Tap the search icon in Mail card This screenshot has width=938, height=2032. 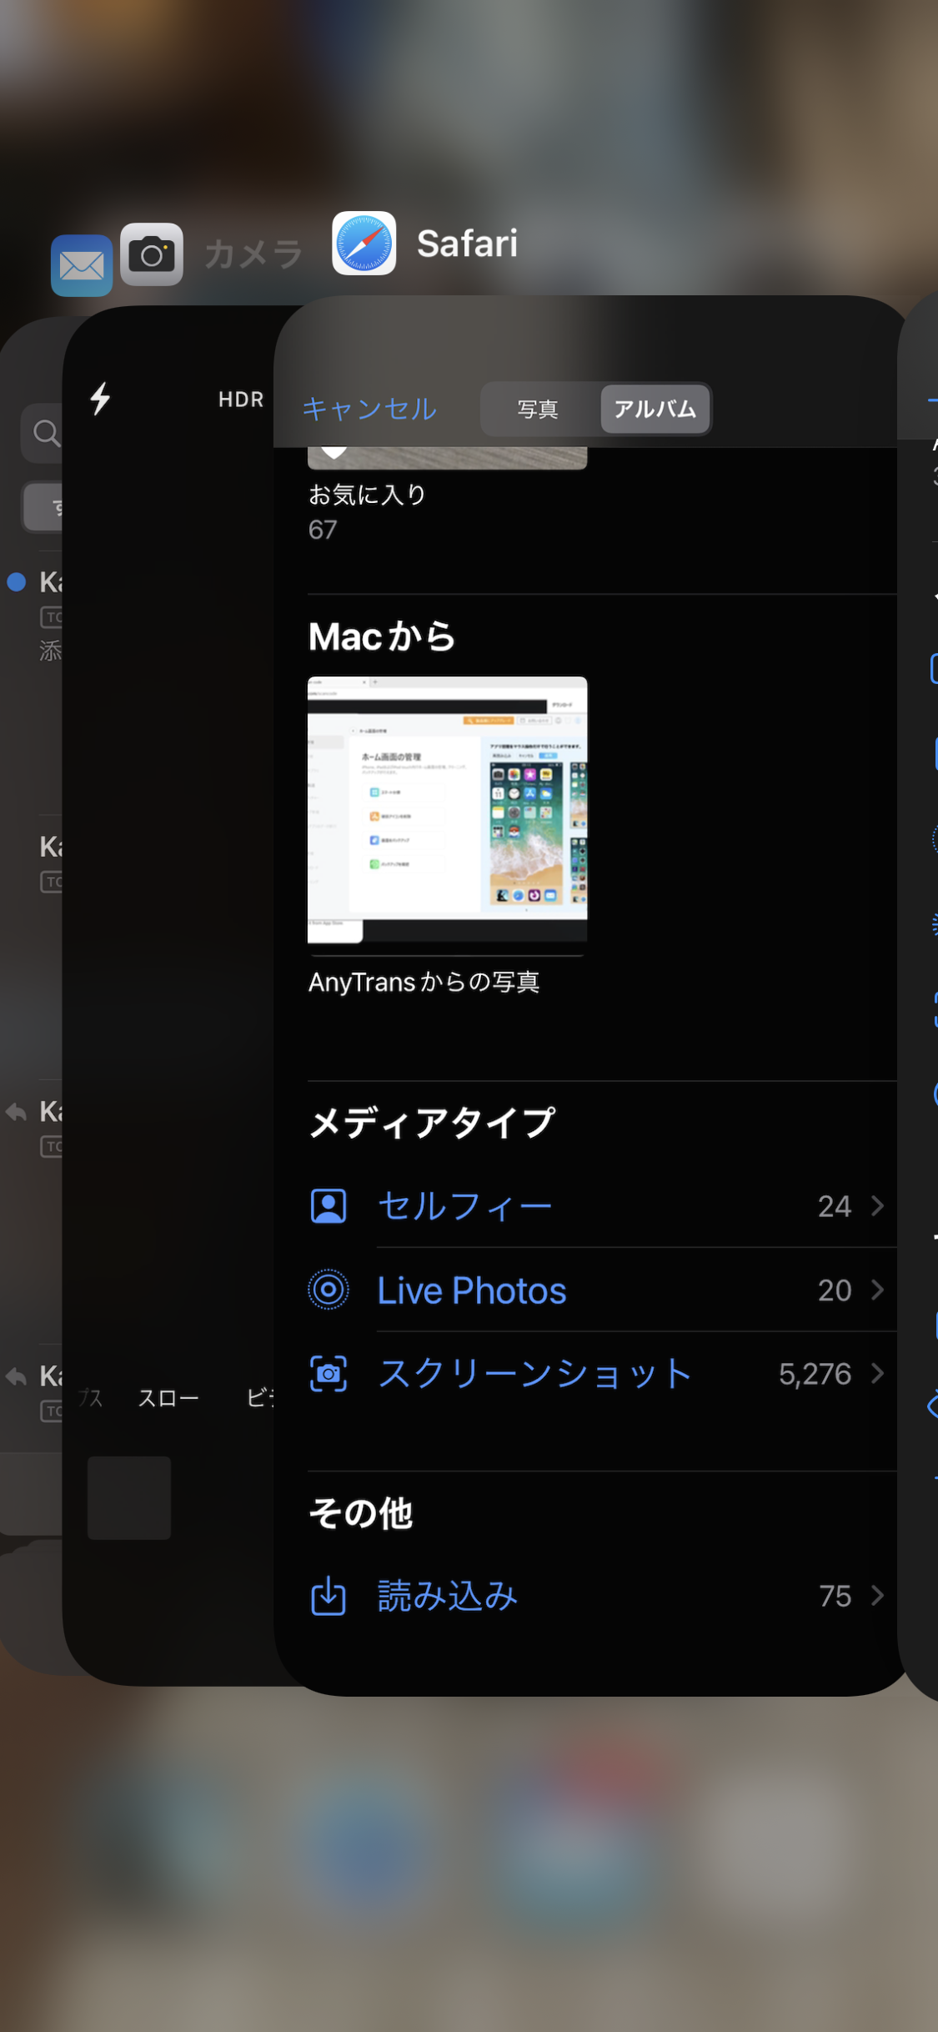click(x=46, y=433)
